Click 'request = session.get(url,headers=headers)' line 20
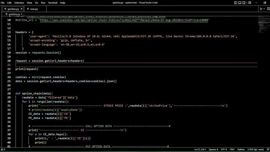The height and width of the screenshot is (152, 270). click(50, 61)
